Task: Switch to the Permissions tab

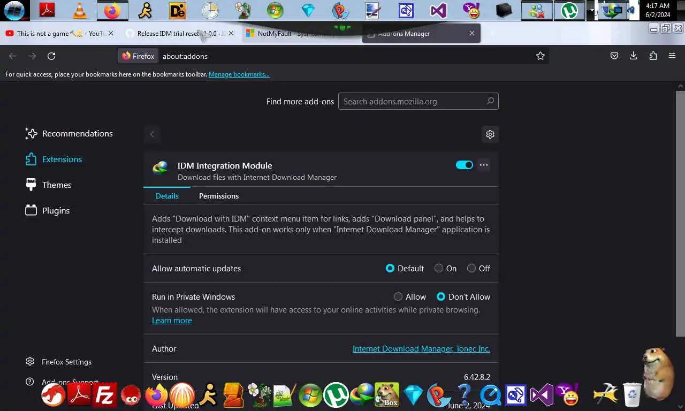Action: (x=219, y=196)
